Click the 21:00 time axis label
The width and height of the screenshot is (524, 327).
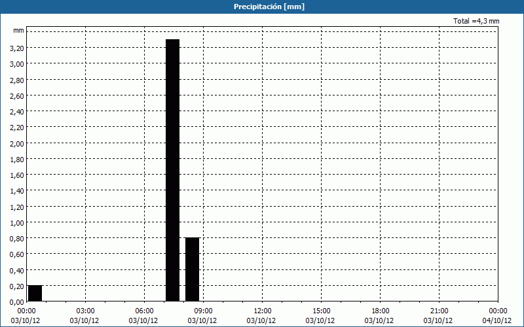tap(439, 311)
